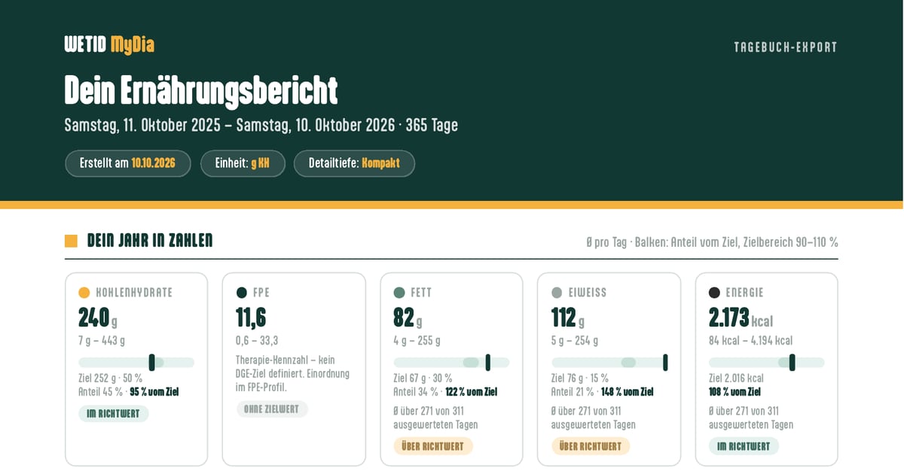The image size is (904, 474).
Task: Click the 'Dein Ernährungsbericht' heading
Action: [x=201, y=90]
